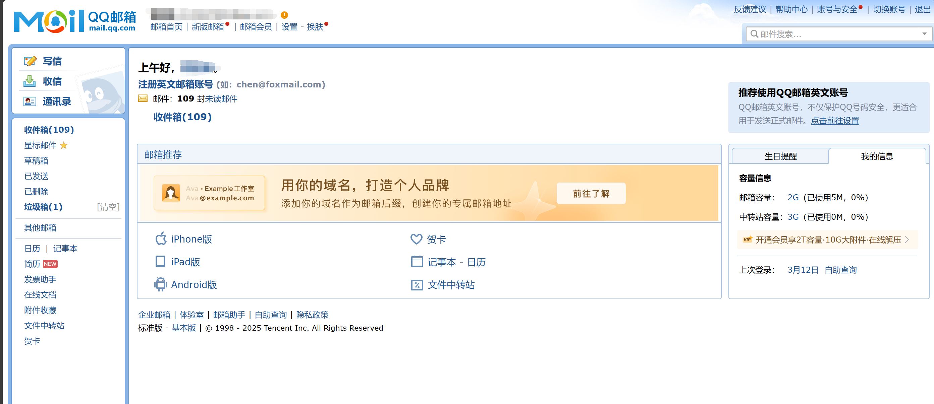The width and height of the screenshot is (934, 404).
Task: Open 发票助手 in sidebar
Action: pyautogui.click(x=40, y=279)
